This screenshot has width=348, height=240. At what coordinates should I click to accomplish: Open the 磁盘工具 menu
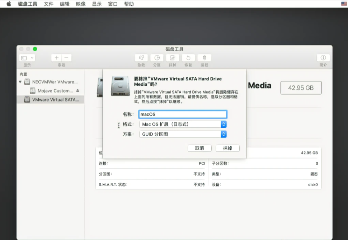click(x=28, y=4)
